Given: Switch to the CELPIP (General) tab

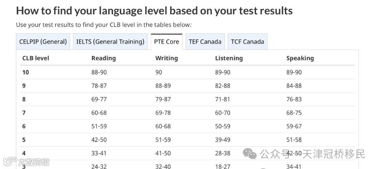Looking at the screenshot, I should click(43, 41).
